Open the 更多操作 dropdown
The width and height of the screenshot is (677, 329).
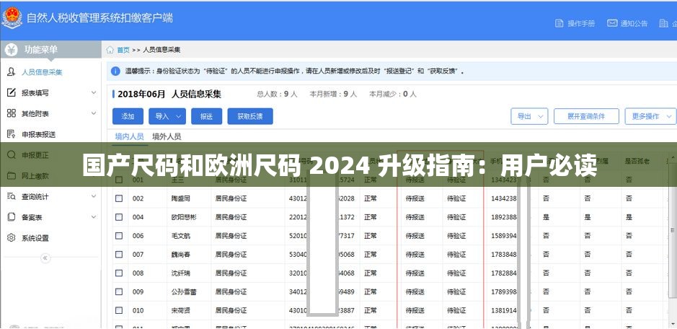(x=650, y=116)
